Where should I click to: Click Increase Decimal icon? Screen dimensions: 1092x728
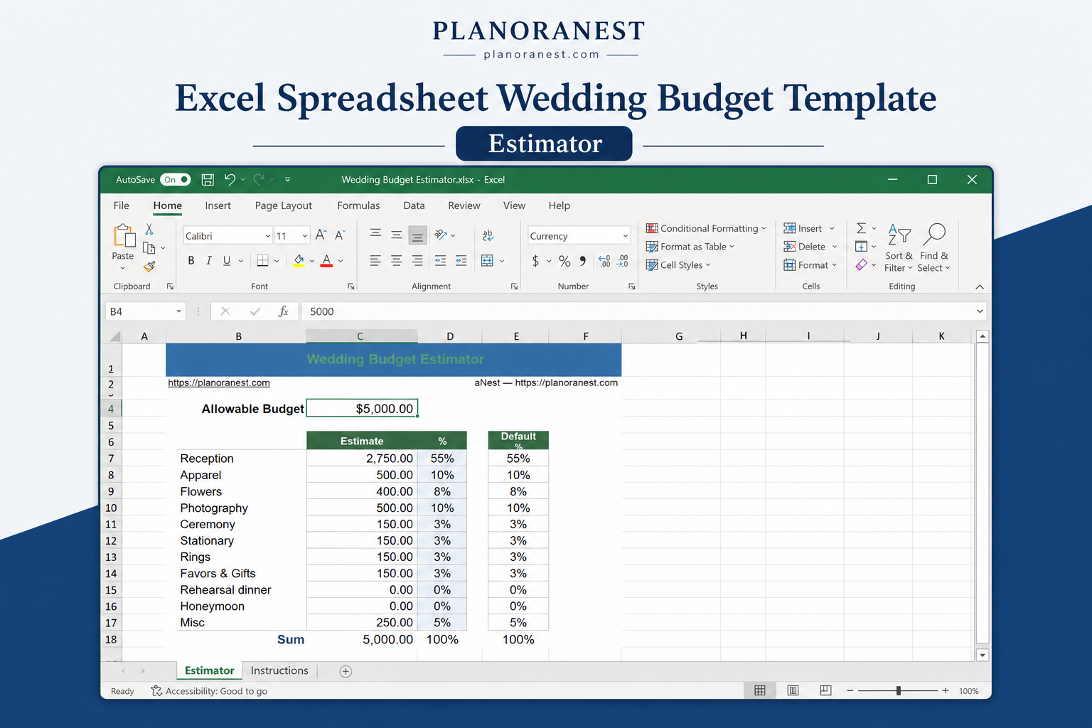click(x=604, y=261)
